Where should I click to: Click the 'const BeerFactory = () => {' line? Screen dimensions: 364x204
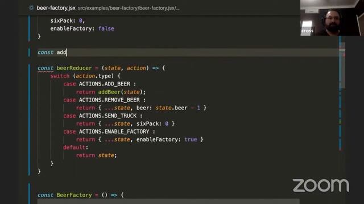coord(81,195)
